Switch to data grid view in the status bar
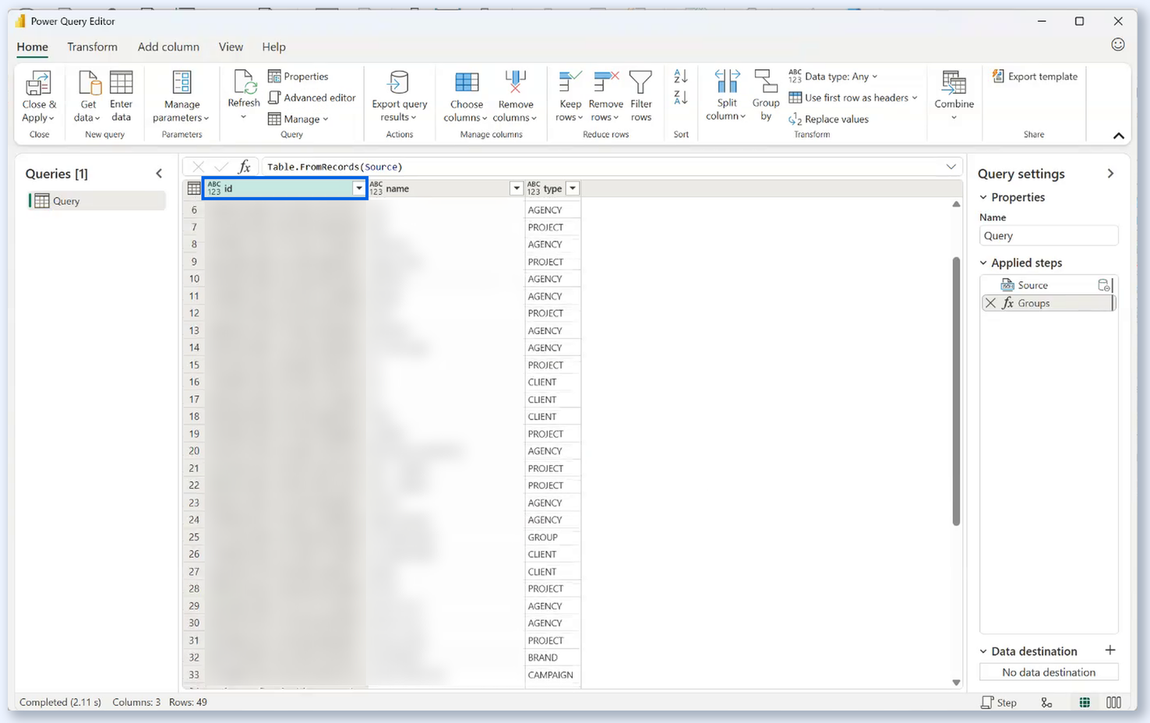This screenshot has width=1150, height=723. coord(1085,702)
